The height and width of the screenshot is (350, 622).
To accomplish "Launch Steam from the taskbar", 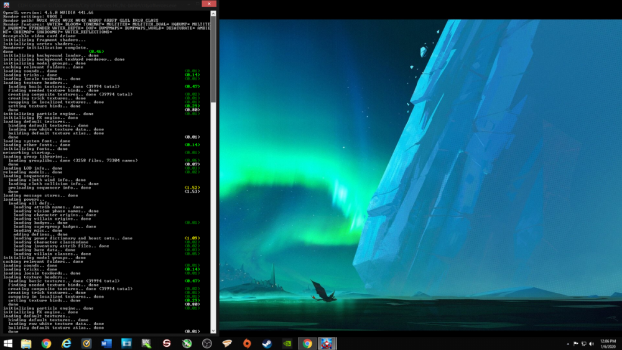I will tap(267, 343).
